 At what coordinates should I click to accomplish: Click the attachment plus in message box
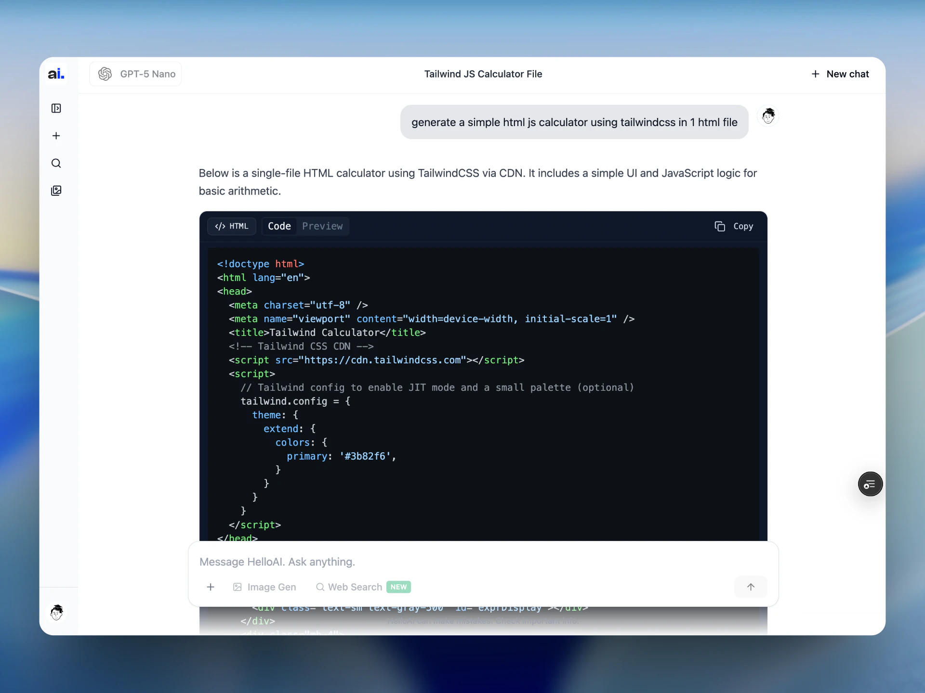211,587
